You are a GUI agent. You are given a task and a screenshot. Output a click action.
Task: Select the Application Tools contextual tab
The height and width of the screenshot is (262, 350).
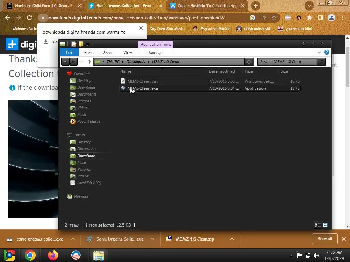pyautogui.click(x=156, y=44)
